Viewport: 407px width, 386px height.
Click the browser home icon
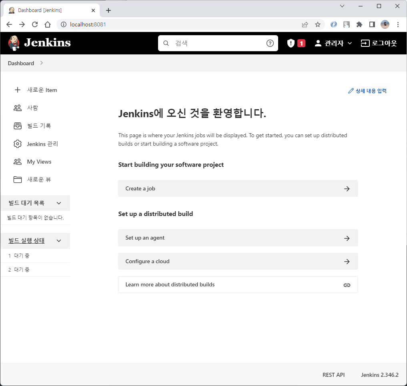(48, 24)
